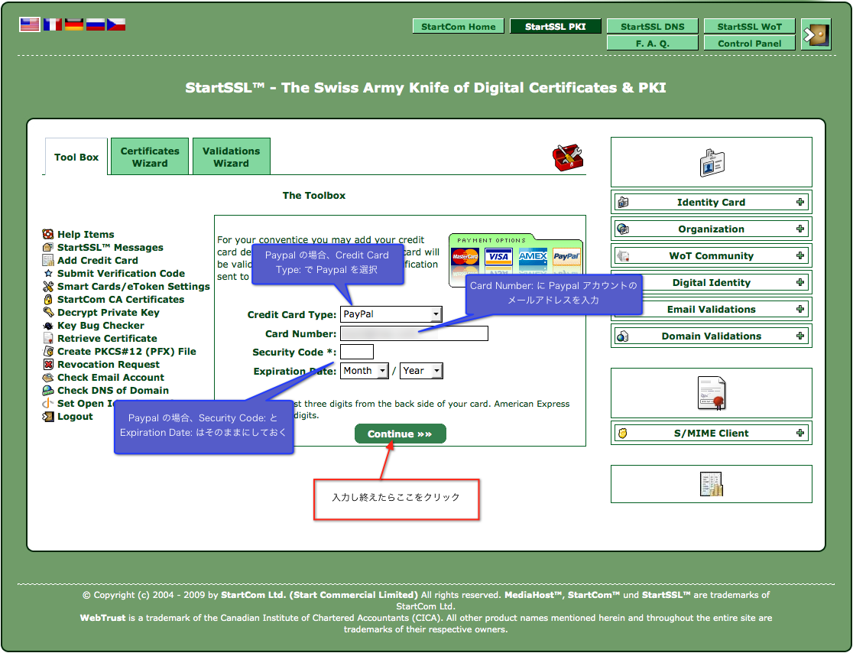Viewport: 853px width, 653px height.
Task: Click the red toolbox icon
Action: [x=568, y=158]
